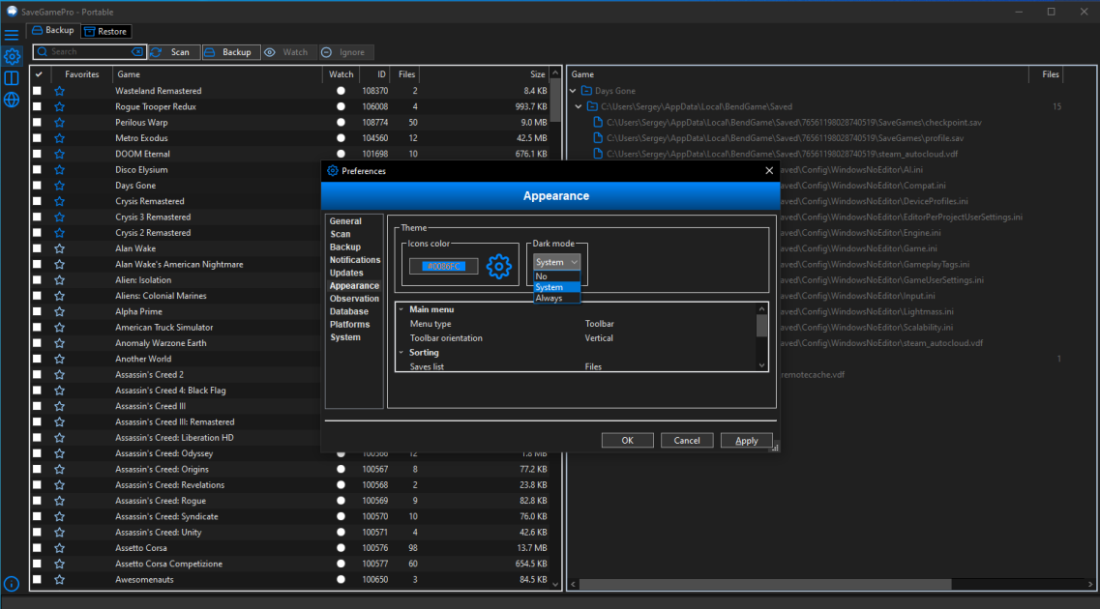Toggle the panel layout icon in sidebar
1100x609 pixels.
[12, 77]
